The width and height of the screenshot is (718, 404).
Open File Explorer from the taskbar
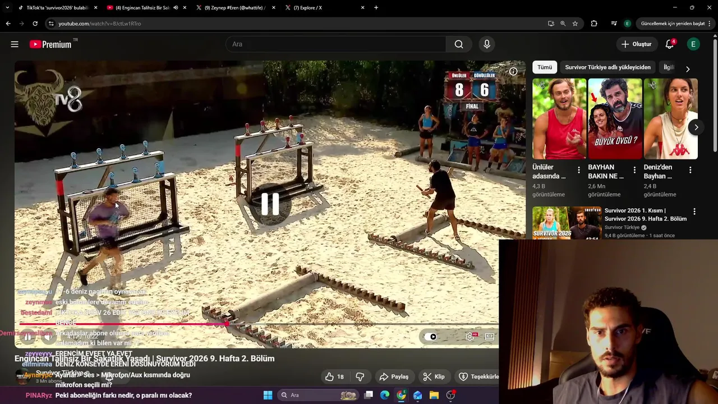tap(434, 395)
